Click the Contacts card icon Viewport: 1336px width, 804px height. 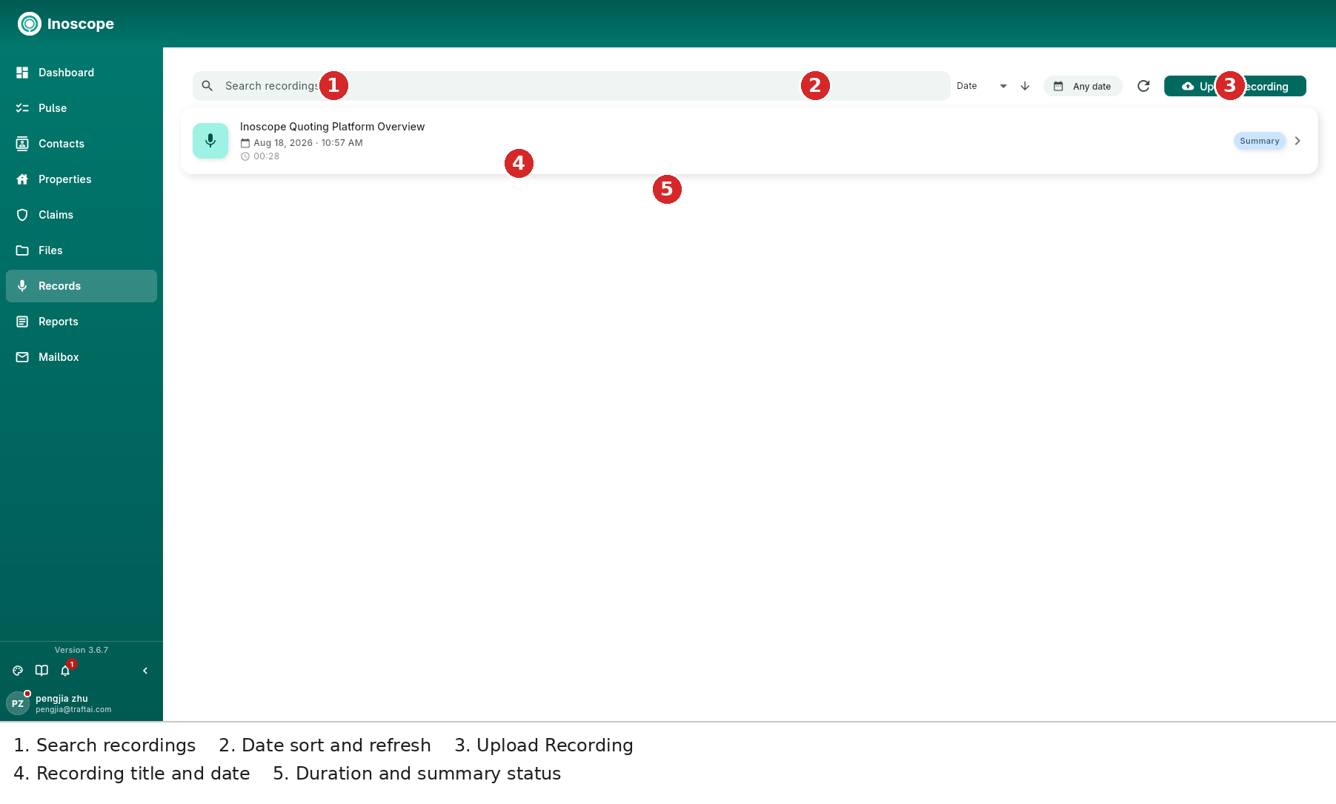point(22,144)
